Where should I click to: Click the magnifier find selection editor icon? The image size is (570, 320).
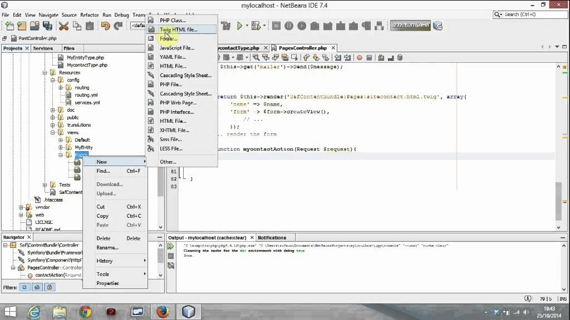point(256,58)
